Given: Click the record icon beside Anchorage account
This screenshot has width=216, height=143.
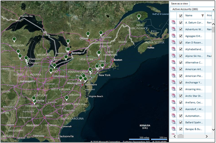Looking at the screenshot, I should 174,82.
